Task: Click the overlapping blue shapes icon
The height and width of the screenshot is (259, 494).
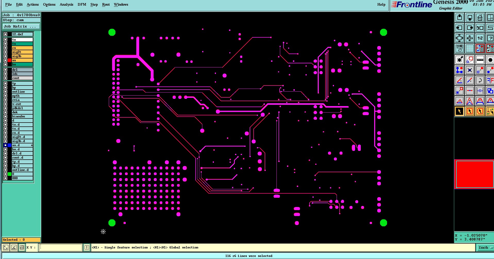Action: (490, 91)
